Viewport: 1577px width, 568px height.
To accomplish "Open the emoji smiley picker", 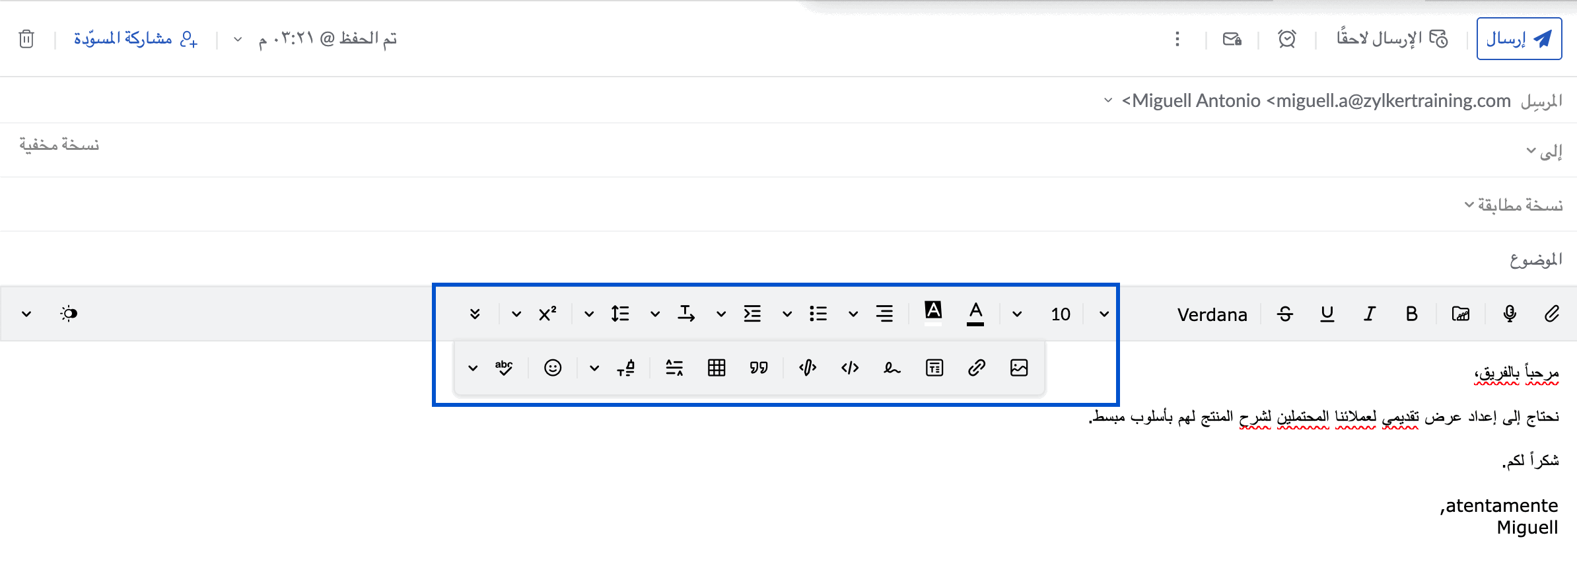I will (553, 368).
